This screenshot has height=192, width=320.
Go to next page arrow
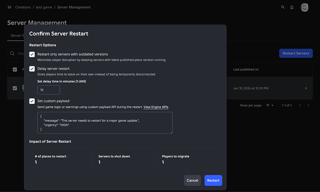[x=308, y=105]
